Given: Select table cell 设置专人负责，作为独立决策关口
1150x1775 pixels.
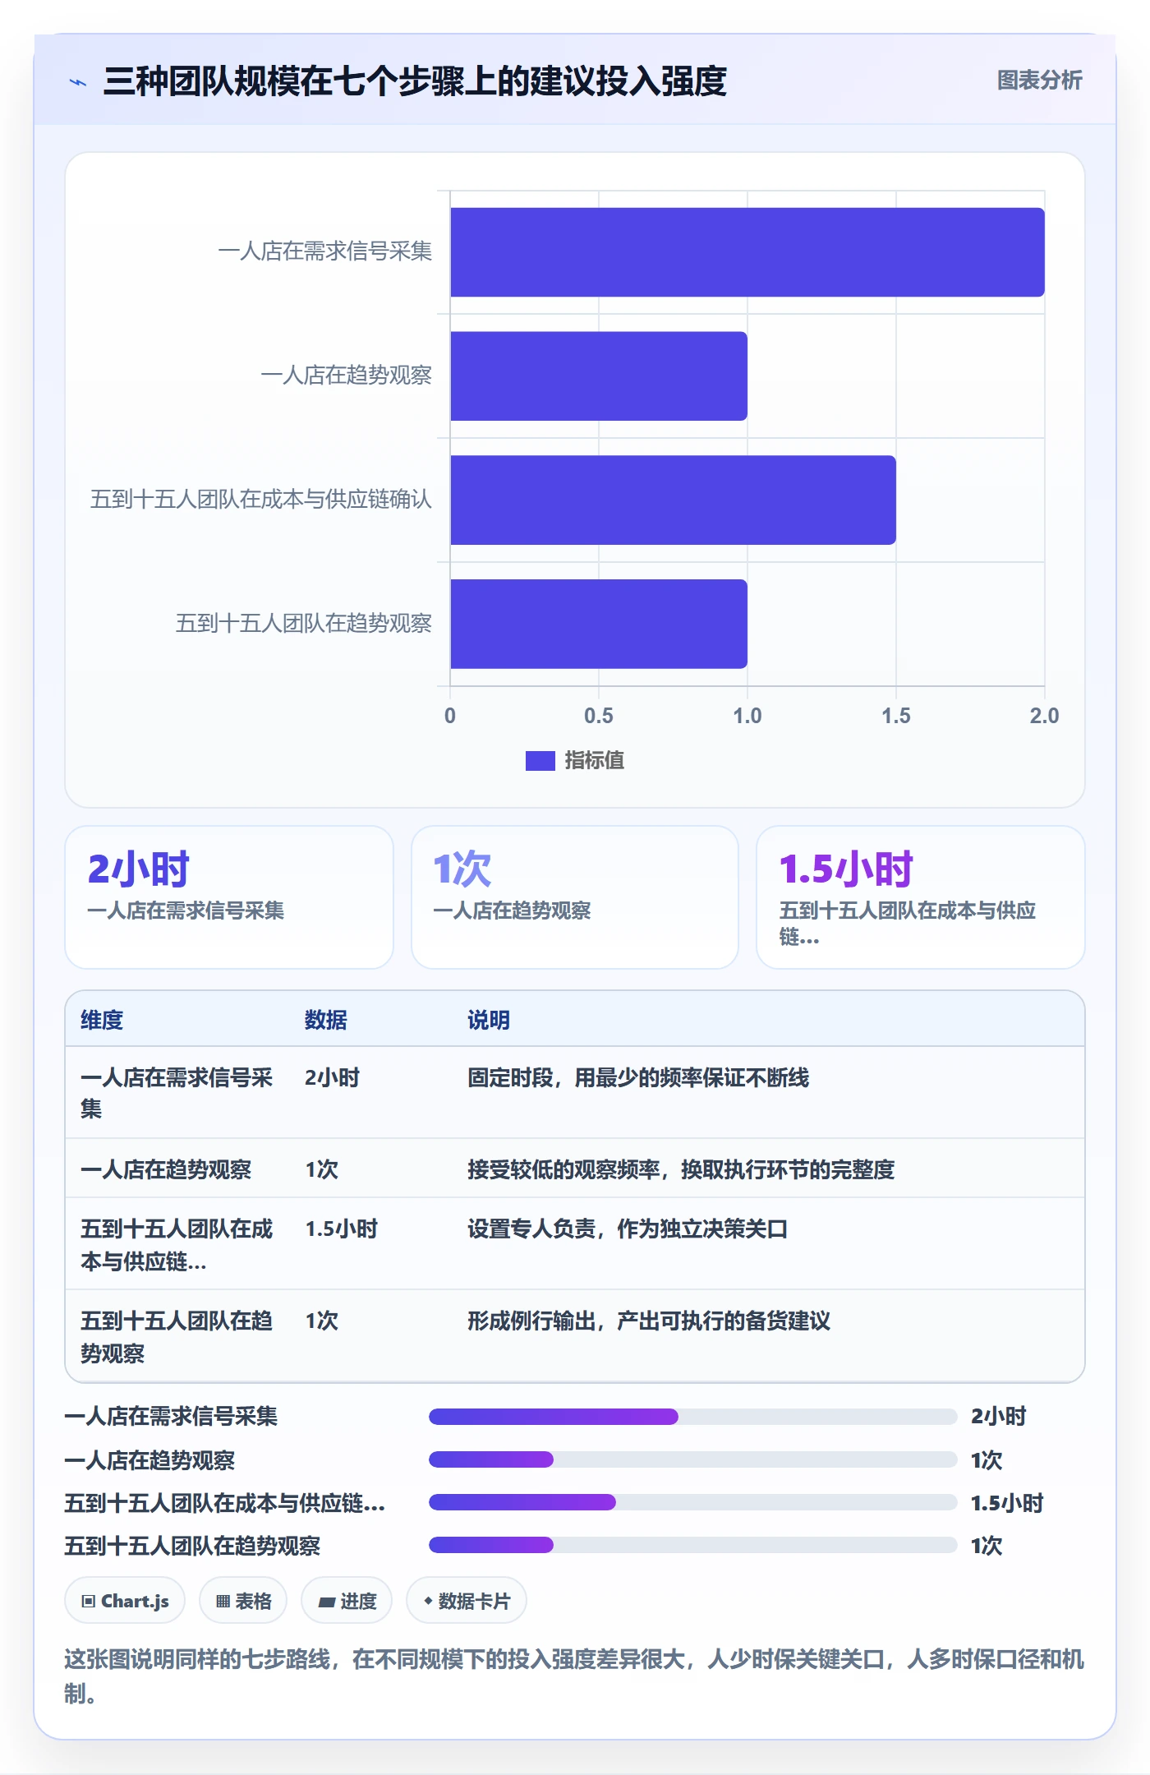Looking at the screenshot, I should pyautogui.click(x=628, y=1229).
